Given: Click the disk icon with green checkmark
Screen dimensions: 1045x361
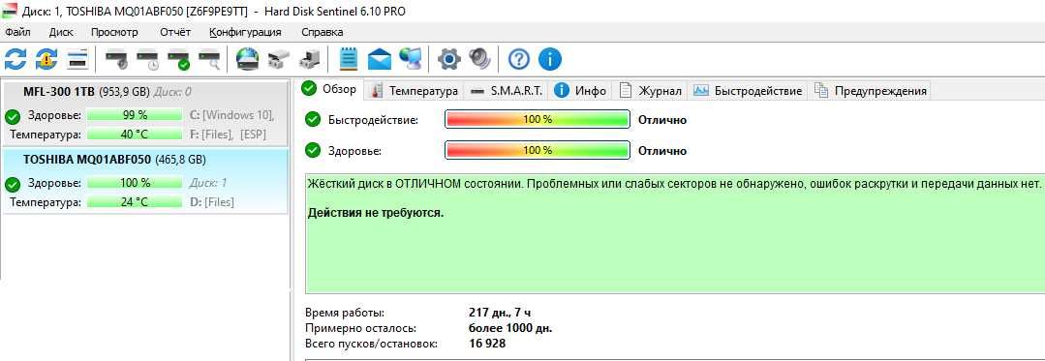Looking at the screenshot, I should coord(179,60).
